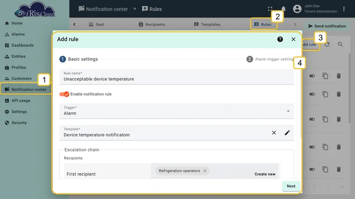Image resolution: width=355 pixels, height=199 pixels.
Task: Click the Tenant administrator role text
Action: (320, 11)
